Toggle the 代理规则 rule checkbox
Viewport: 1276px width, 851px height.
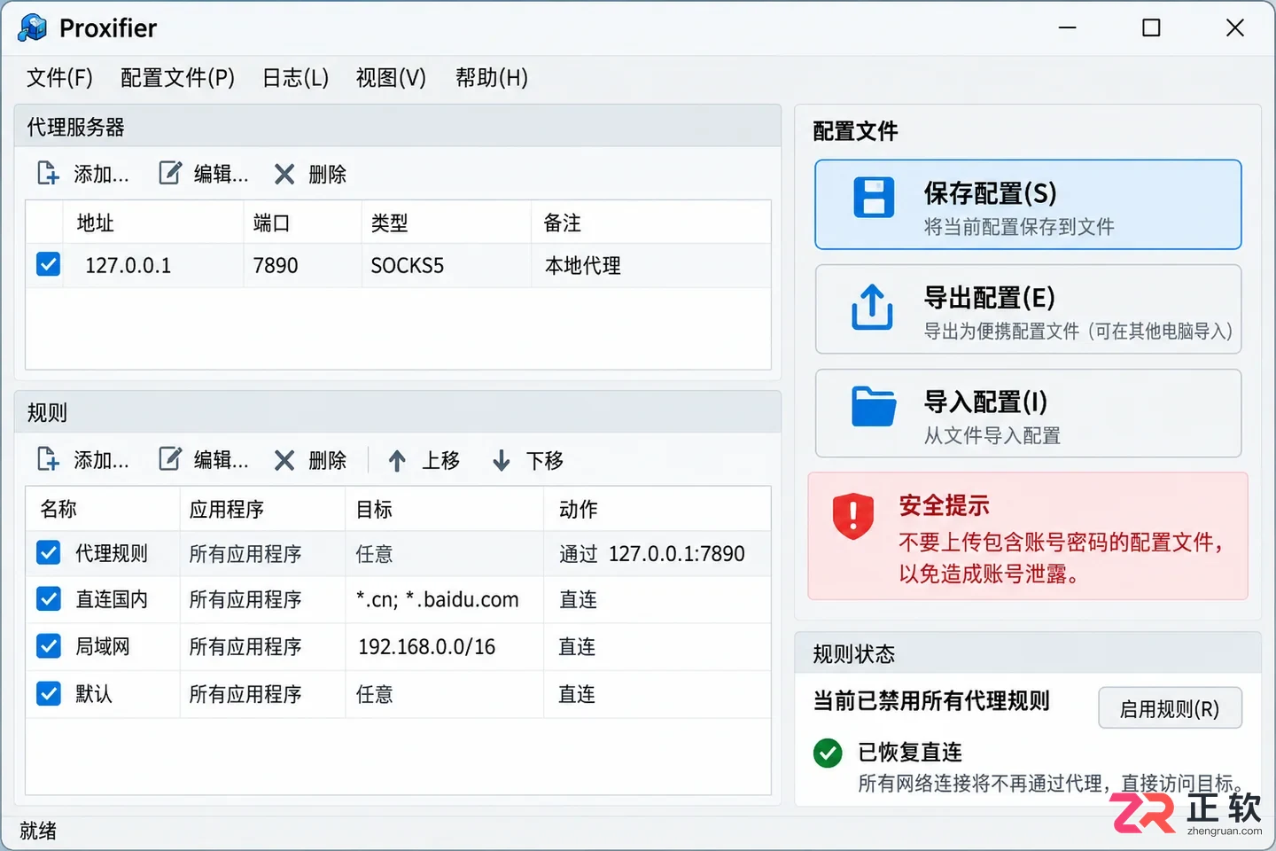[x=49, y=553]
